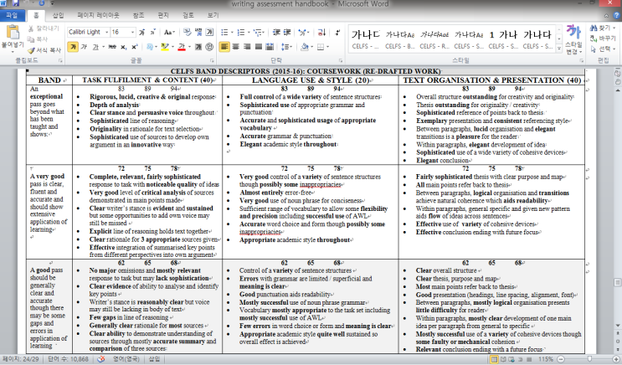The width and height of the screenshot is (622, 365).
Task: Open the Borders dropdown arrow
Action: [328, 47]
